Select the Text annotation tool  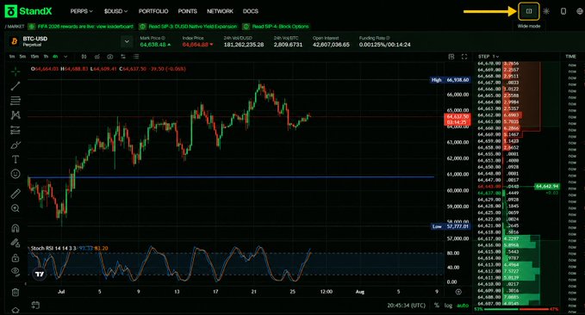point(16,159)
